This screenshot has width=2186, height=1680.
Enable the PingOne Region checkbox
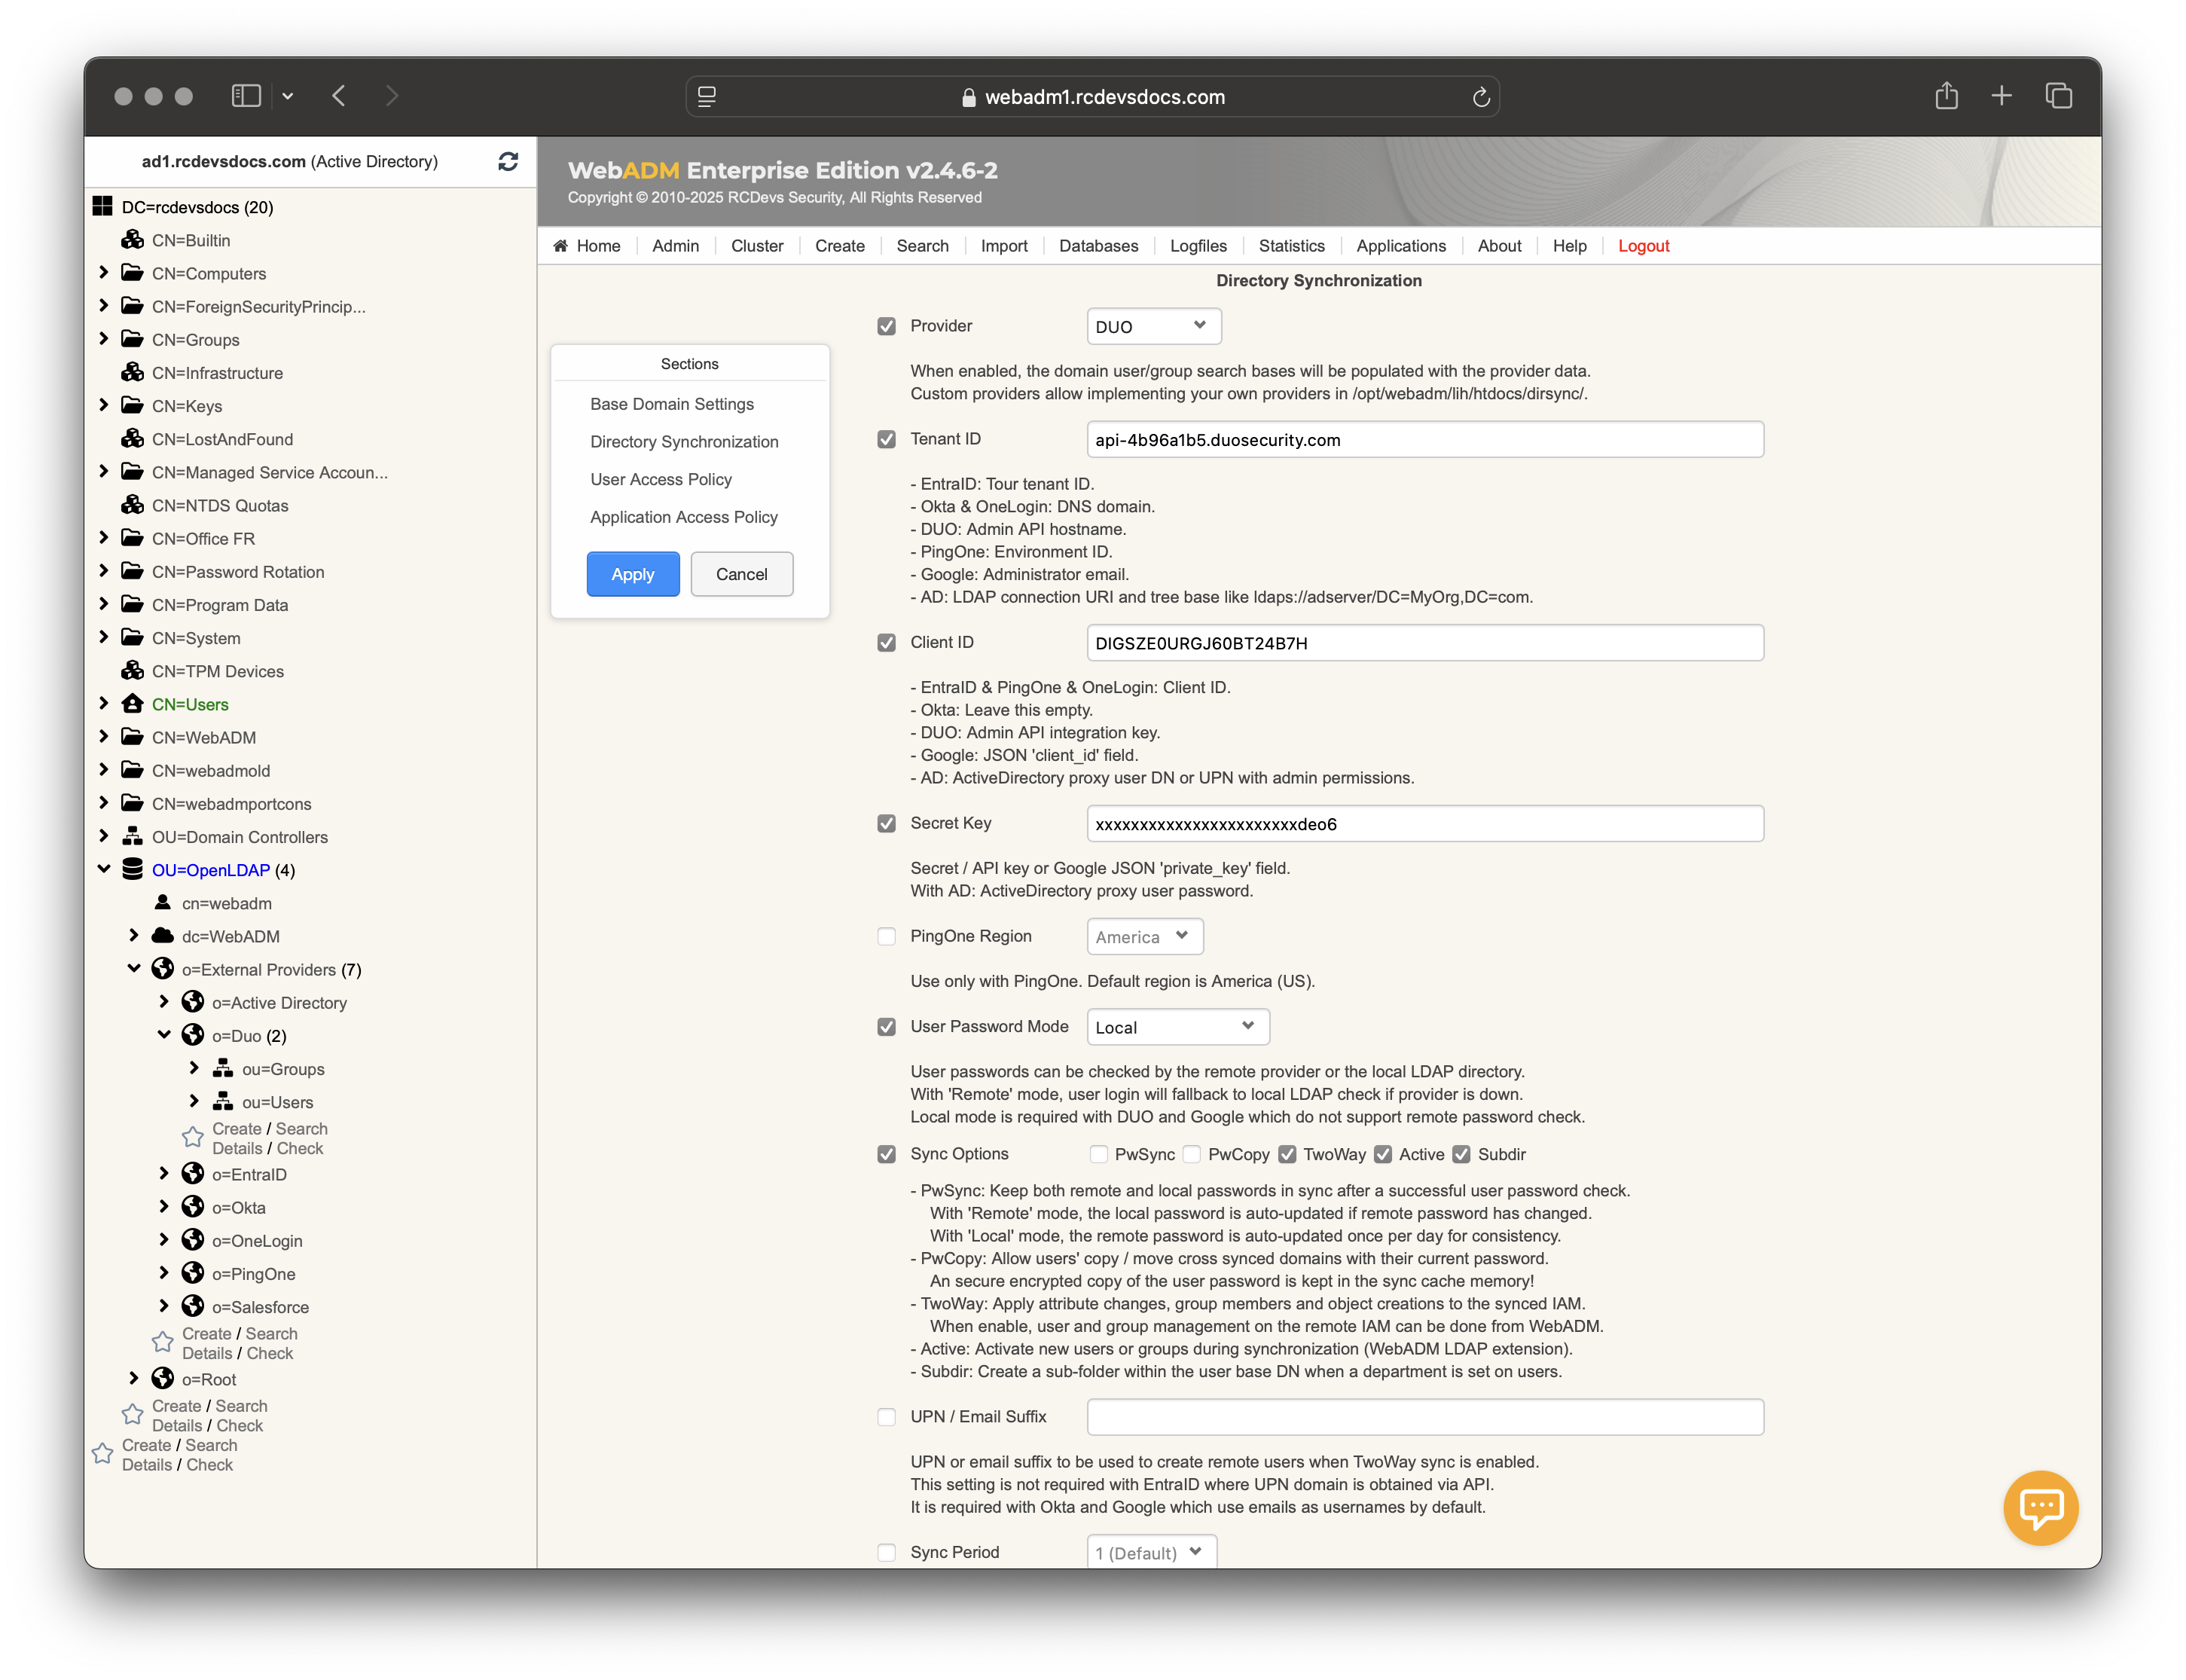[886, 936]
